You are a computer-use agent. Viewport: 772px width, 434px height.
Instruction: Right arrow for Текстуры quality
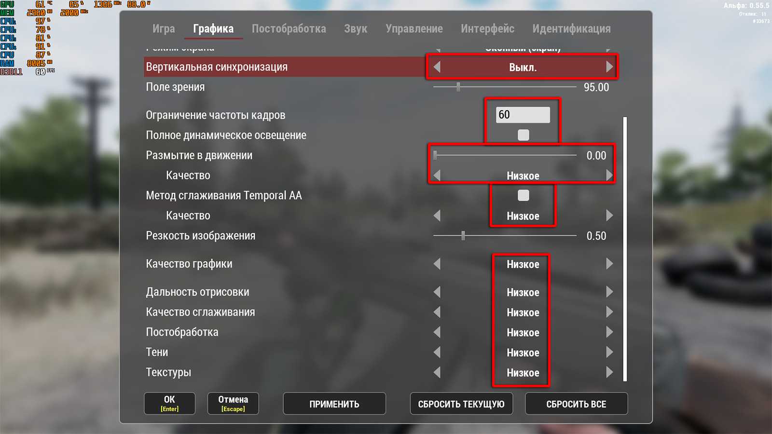tap(609, 372)
